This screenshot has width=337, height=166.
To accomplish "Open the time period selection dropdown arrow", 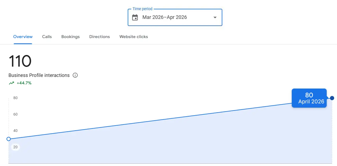I will coord(215,17).
